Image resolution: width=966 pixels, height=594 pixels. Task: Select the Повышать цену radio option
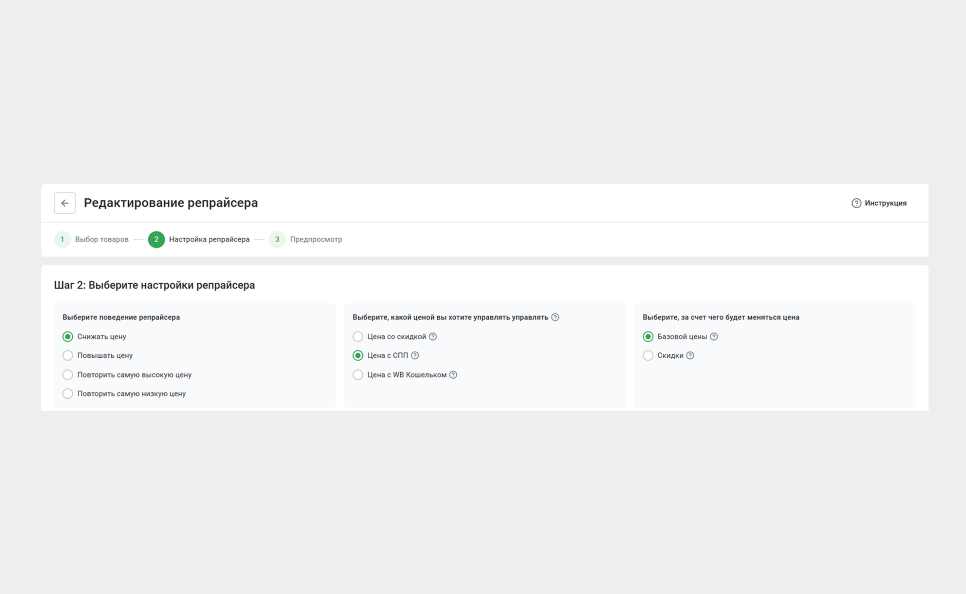coord(68,355)
